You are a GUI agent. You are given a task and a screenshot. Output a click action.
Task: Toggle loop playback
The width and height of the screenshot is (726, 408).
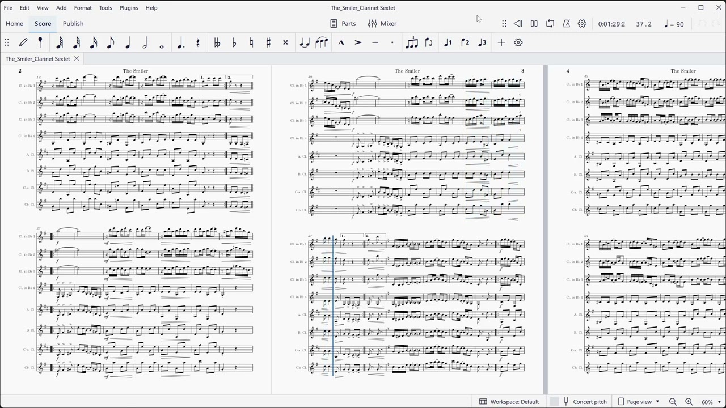[x=550, y=24]
